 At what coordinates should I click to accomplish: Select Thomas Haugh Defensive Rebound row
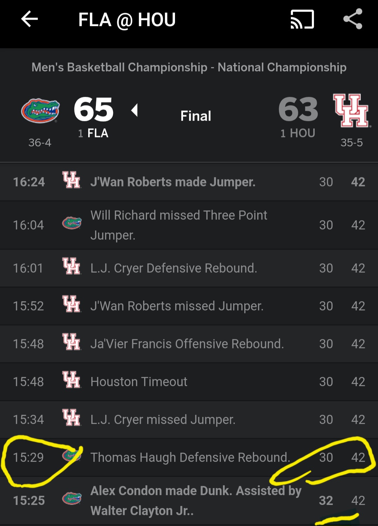[x=189, y=457]
